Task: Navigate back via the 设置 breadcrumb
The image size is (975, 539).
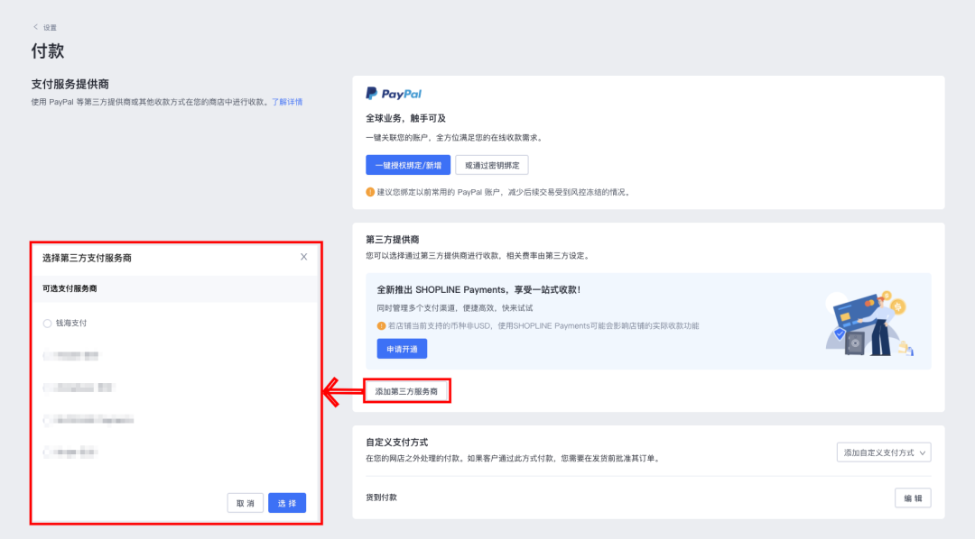Action: click(46, 27)
